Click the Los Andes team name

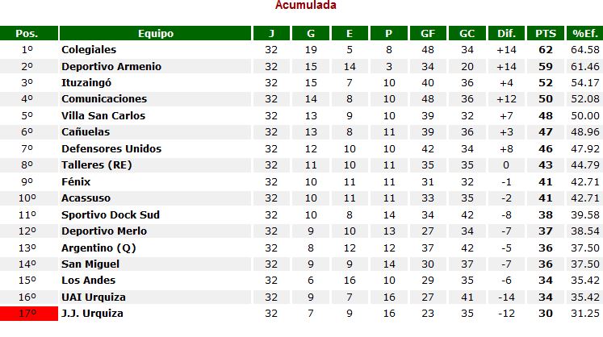pyautogui.click(x=89, y=280)
